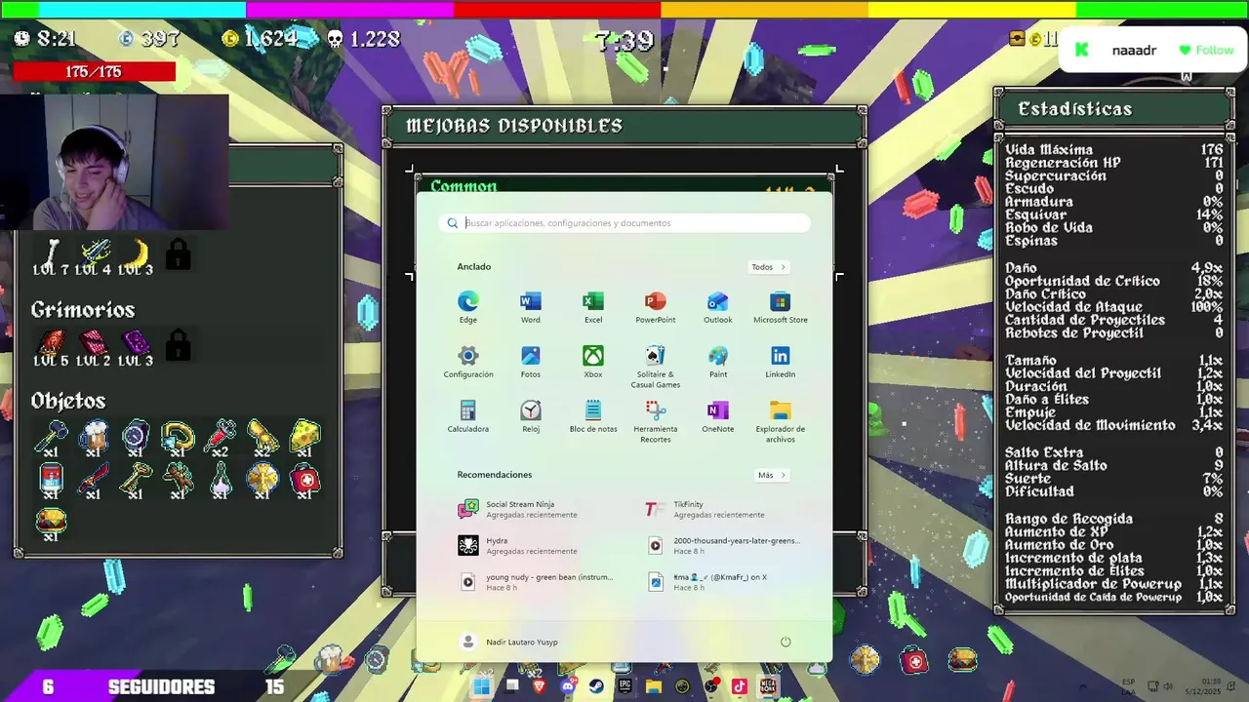Screen dimensions: 1249x702
Task: Click the search apps input field
Action: [624, 223]
